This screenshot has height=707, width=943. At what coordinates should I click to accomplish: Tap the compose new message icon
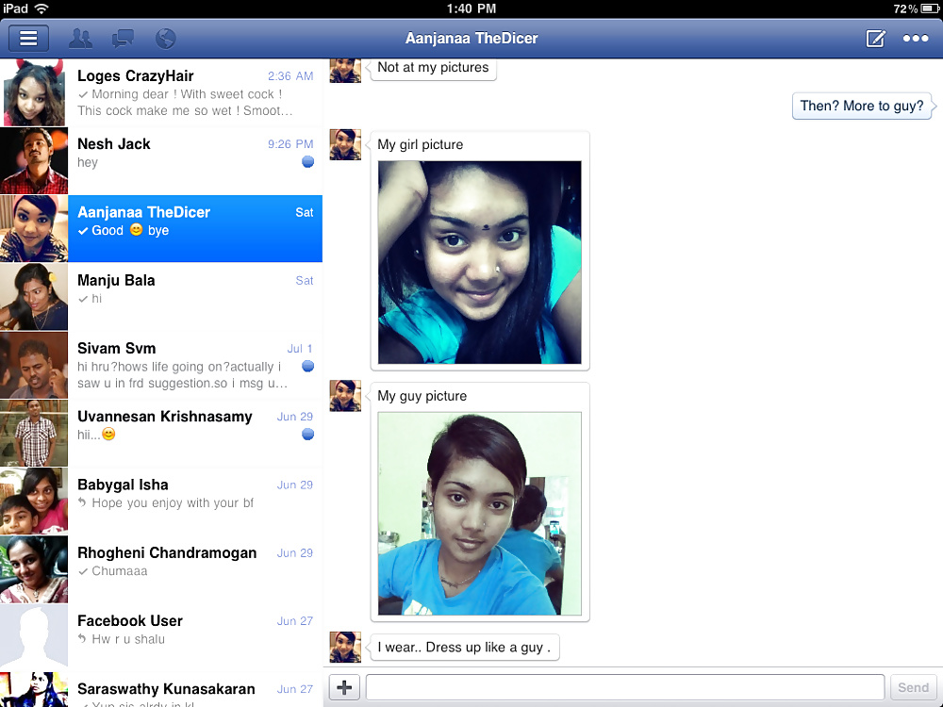(875, 39)
